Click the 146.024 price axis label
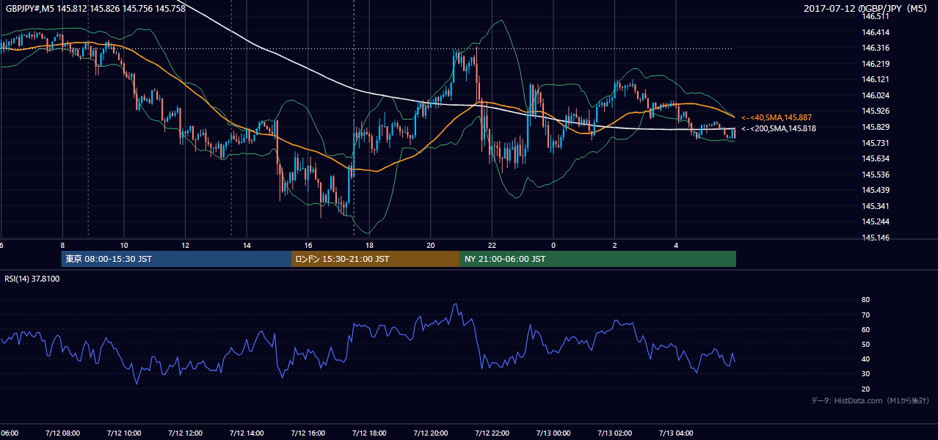 [876, 95]
